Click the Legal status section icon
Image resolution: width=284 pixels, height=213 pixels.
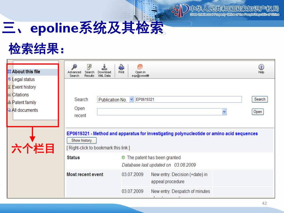pos(9,79)
